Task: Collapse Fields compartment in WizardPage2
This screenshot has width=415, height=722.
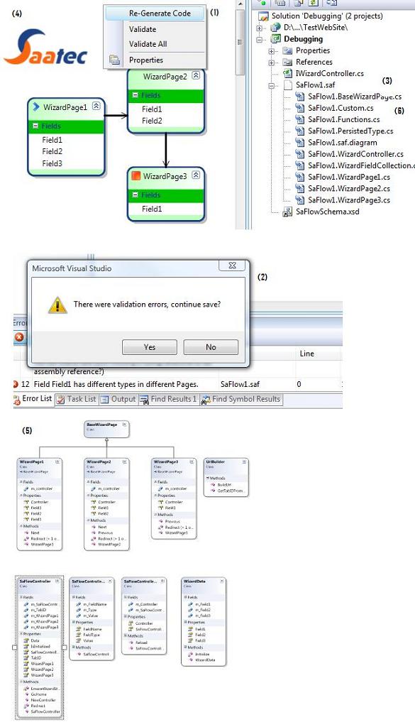Action: (x=135, y=95)
